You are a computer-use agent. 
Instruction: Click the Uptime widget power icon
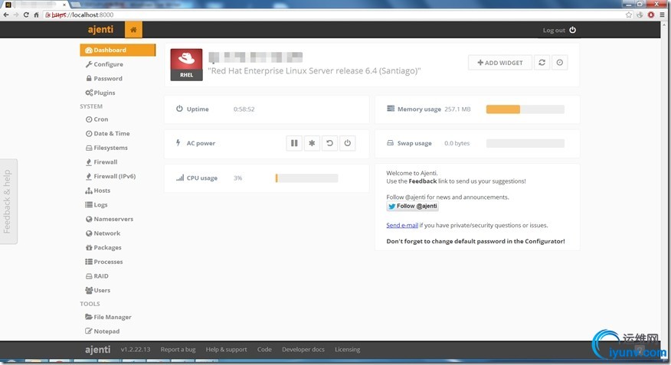click(179, 109)
